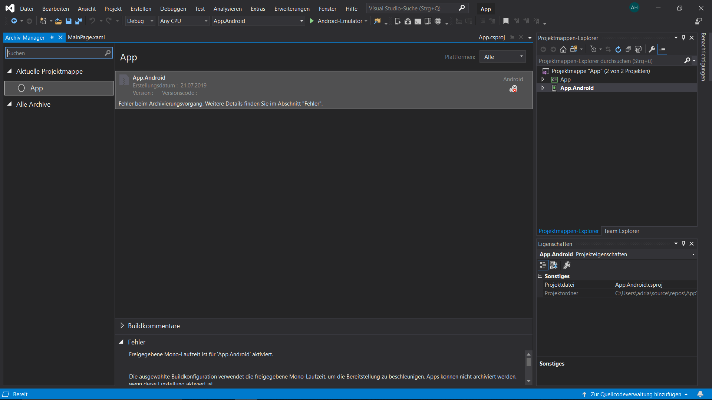The image size is (712, 400).
Task: Open the Android adb command prompt icon
Action: tap(418, 21)
